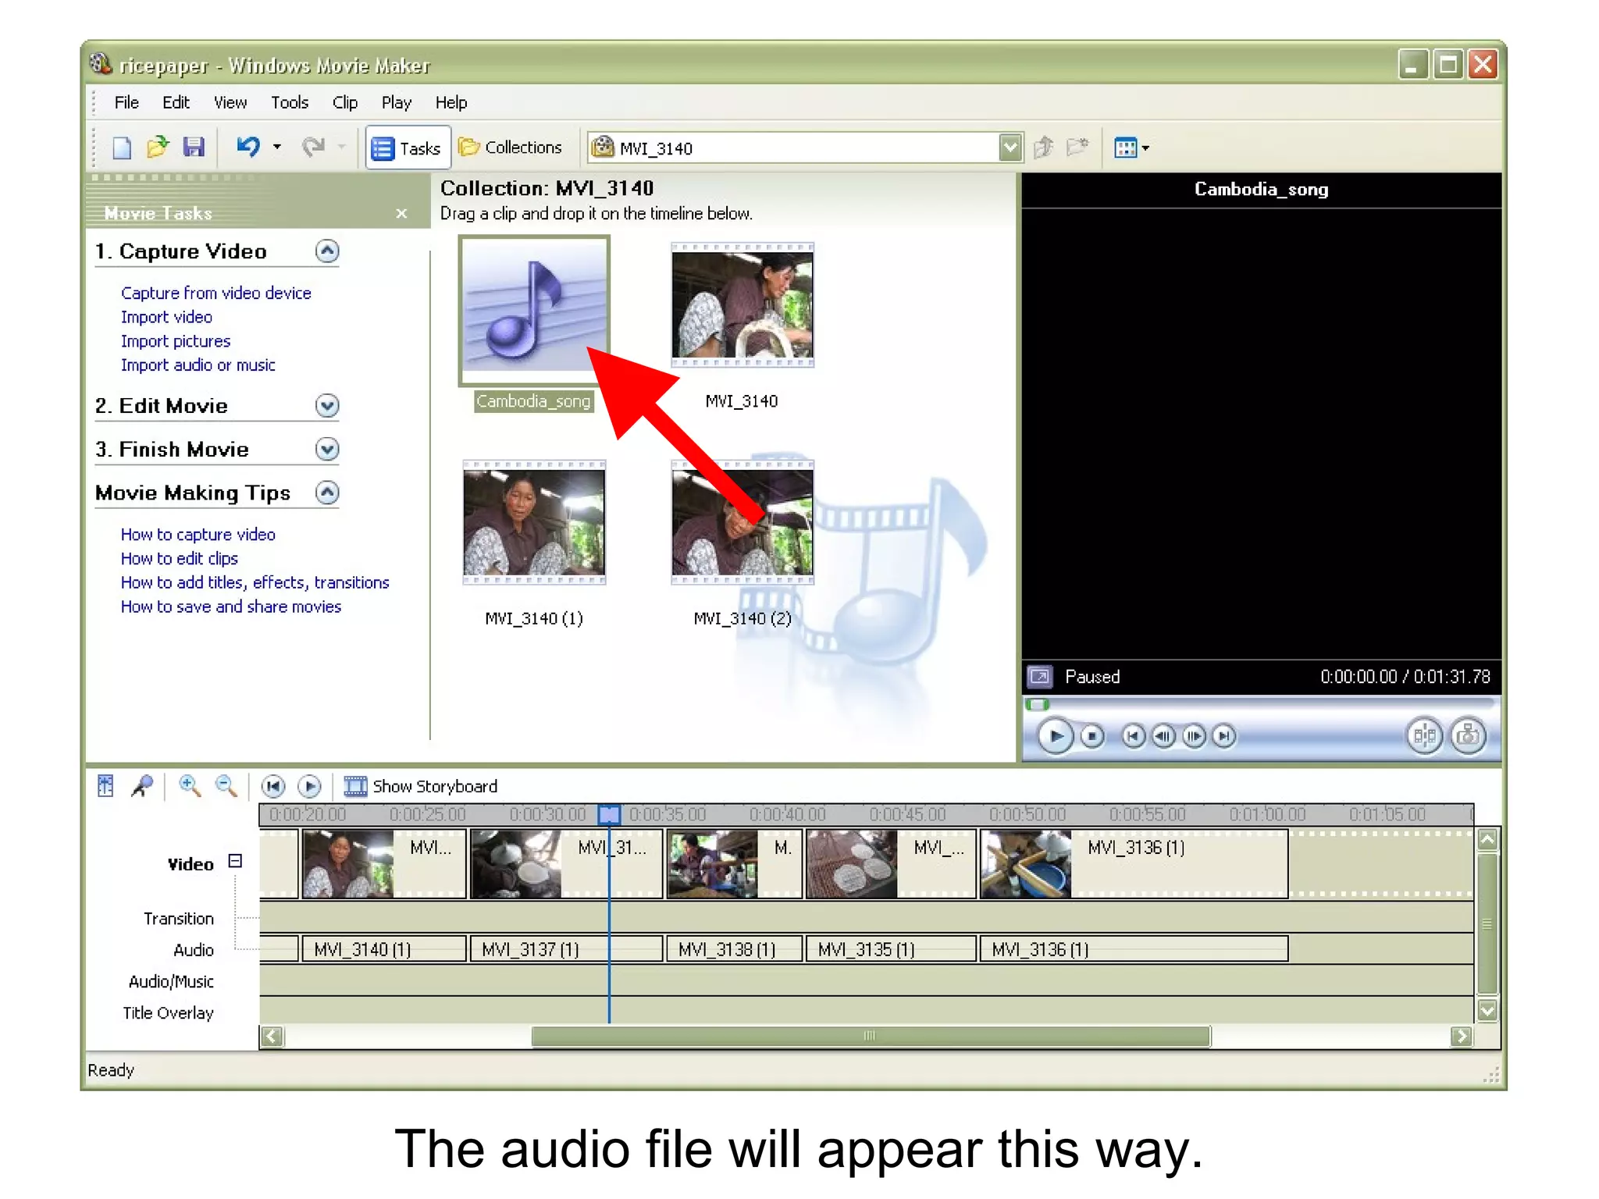Click the Up One Level folder icon
The image size is (1599, 1199).
(1044, 148)
